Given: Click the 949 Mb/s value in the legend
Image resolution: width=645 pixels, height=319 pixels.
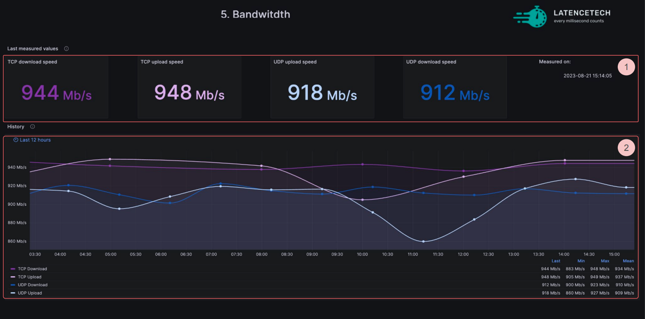Looking at the screenshot, I should click(600, 277).
